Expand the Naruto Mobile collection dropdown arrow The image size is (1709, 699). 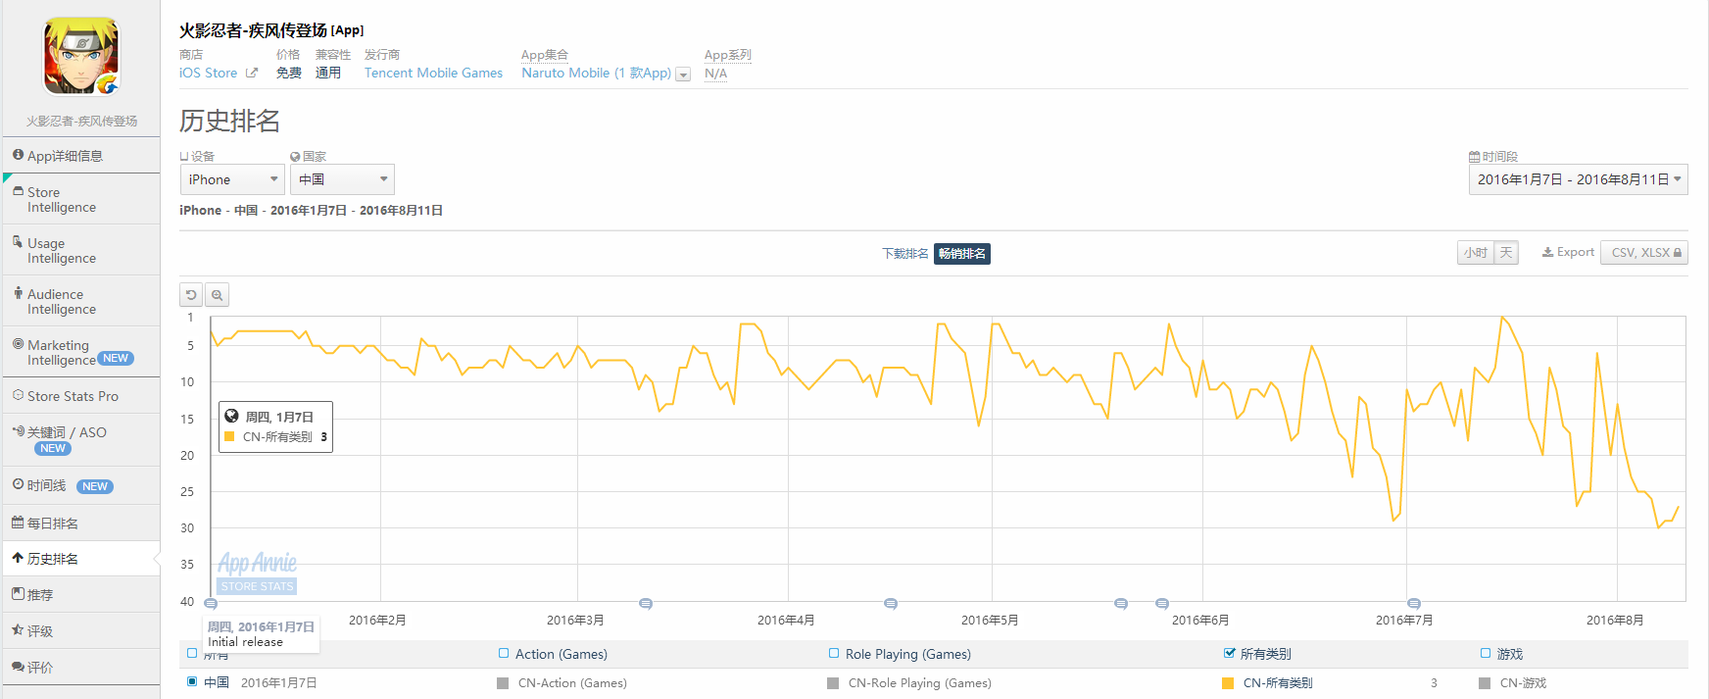pos(683,75)
